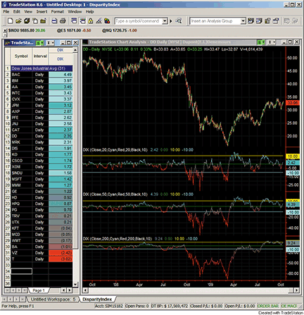The width and height of the screenshot is (304, 315).
Task: Click second icon after Analysis Group box
Action: (x=259, y=21)
